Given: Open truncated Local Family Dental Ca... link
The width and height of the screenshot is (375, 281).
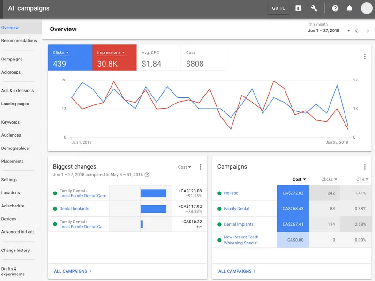Looking at the screenshot, I should (82, 227).
